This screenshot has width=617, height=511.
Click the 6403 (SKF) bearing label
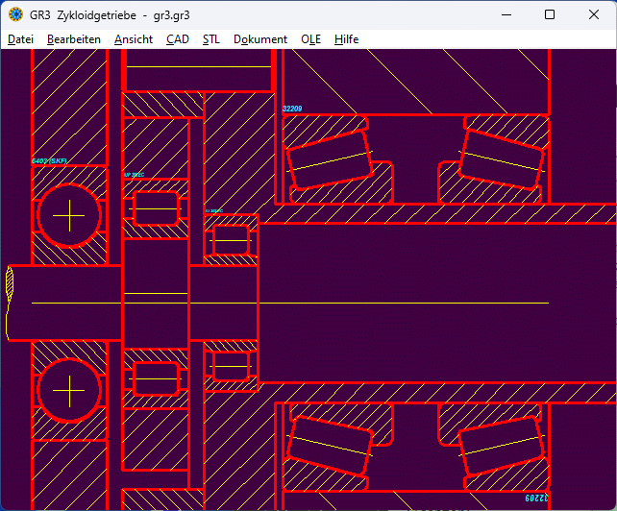tap(56, 161)
